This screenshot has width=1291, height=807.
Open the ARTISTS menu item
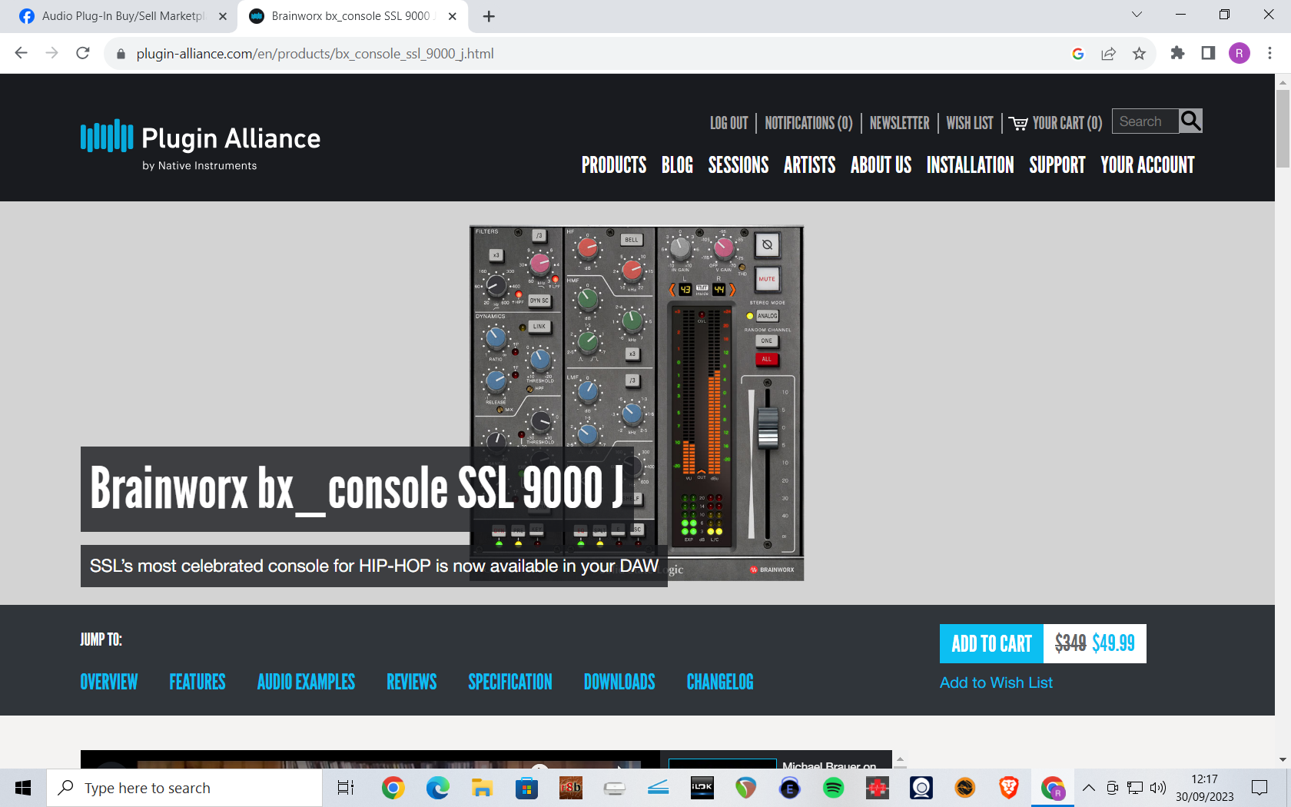pos(809,165)
